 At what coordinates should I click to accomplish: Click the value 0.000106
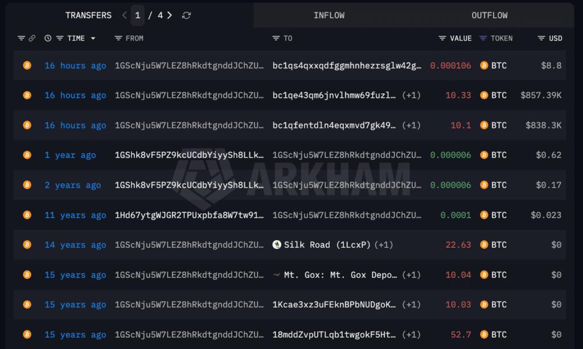451,66
